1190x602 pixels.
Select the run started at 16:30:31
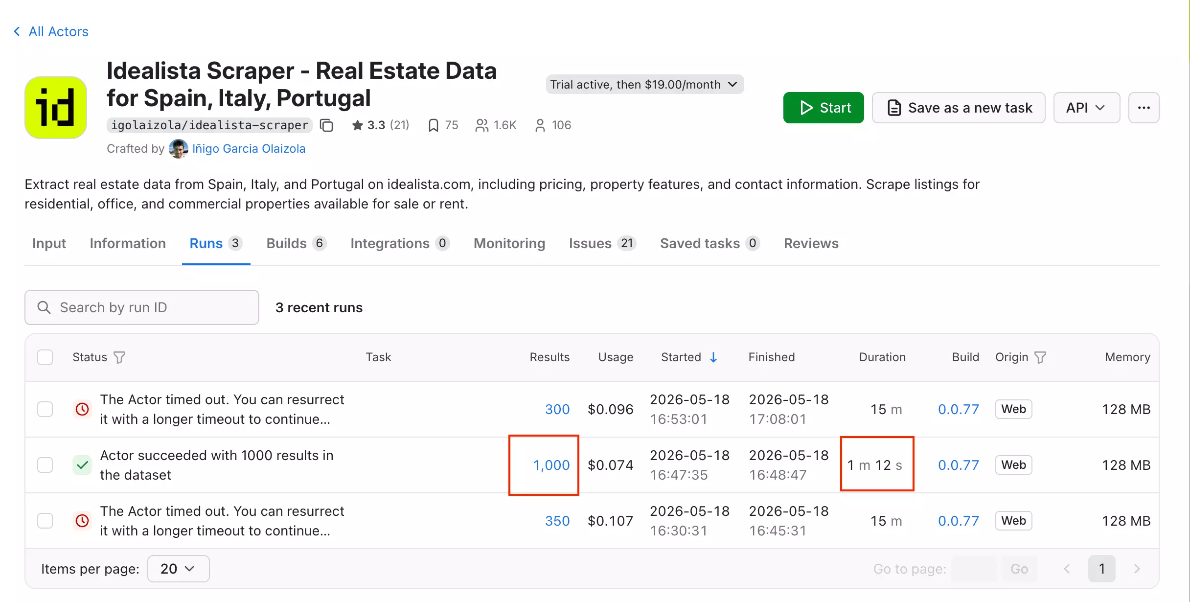(x=45, y=521)
